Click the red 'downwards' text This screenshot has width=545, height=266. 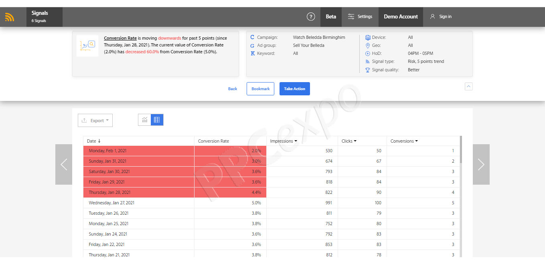click(170, 38)
